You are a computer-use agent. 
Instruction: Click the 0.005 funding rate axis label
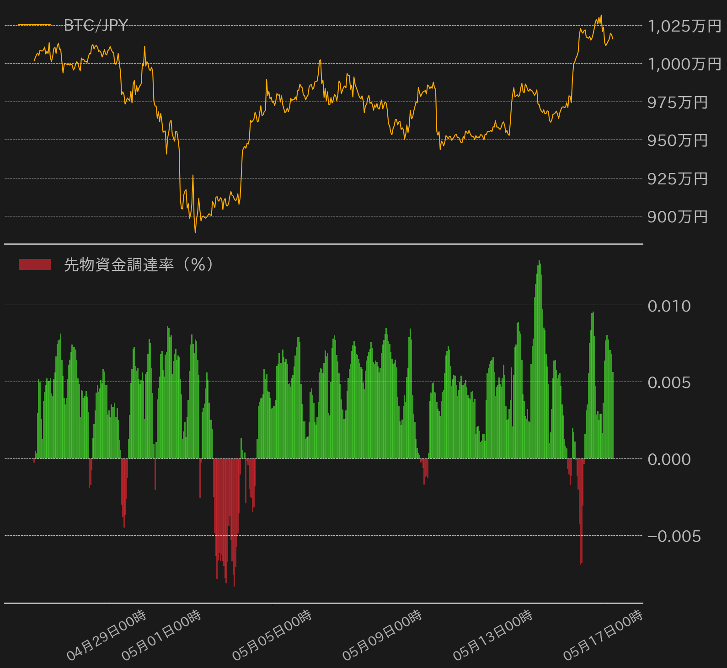[669, 382]
